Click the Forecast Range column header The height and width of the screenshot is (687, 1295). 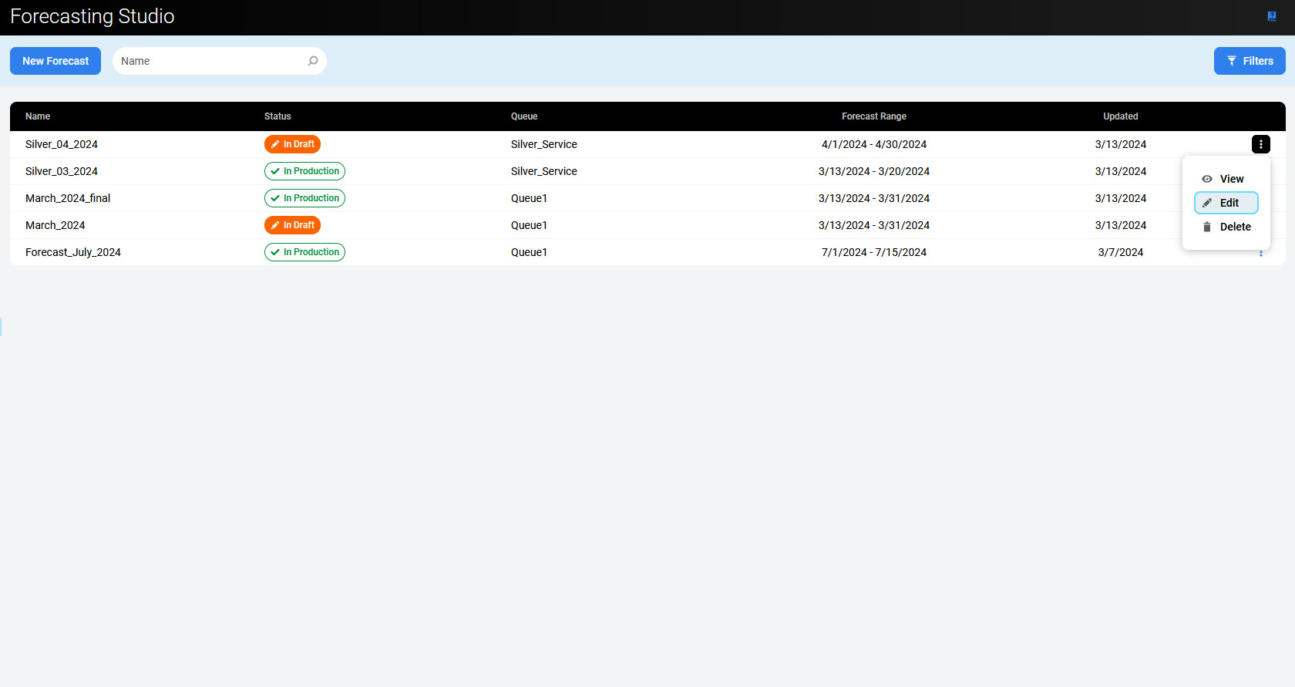click(x=873, y=116)
